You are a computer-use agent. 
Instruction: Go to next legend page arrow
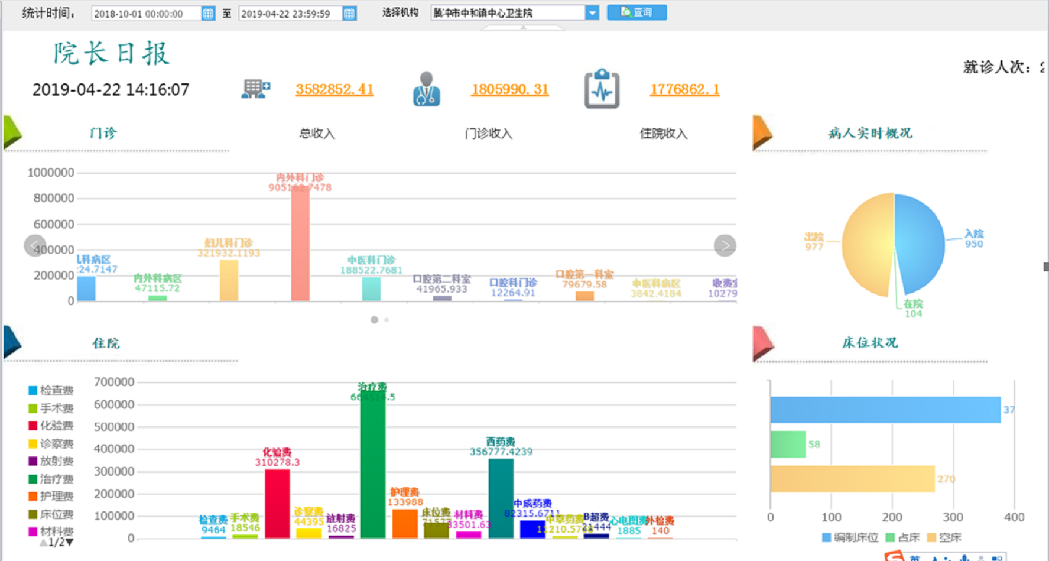(70, 542)
